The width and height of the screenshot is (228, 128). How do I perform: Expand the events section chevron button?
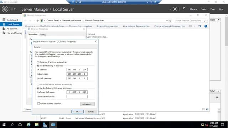coord(217,98)
